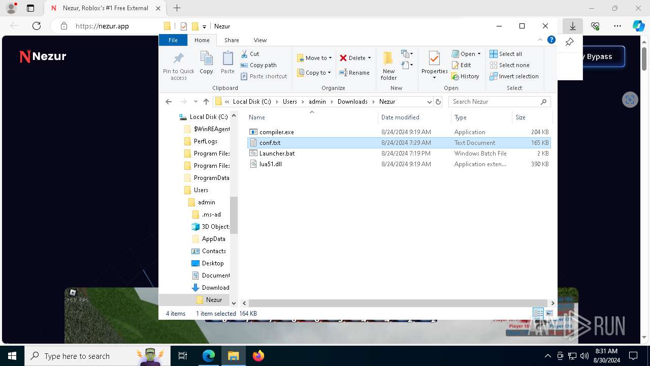This screenshot has height=366, width=650.
Task: Go up one folder level
Action: click(206, 102)
